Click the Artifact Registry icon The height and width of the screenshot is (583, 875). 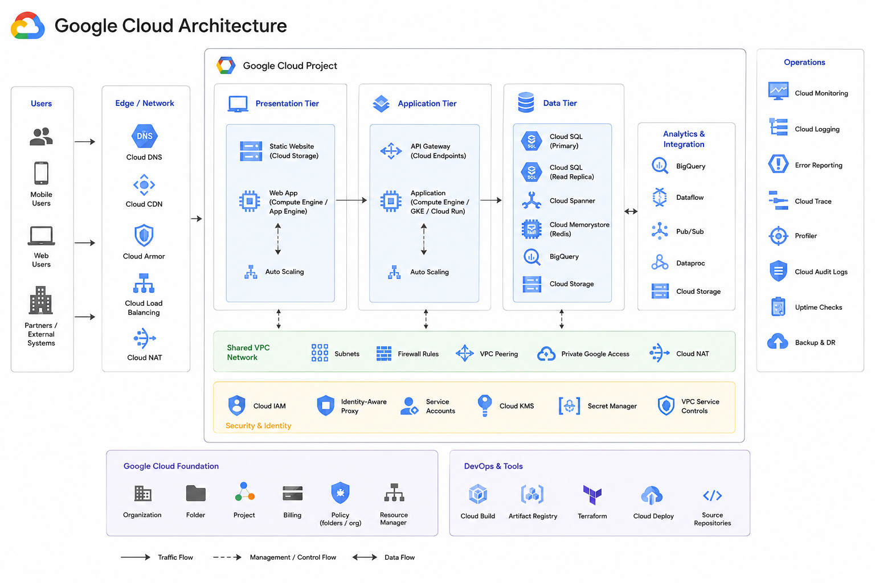click(532, 495)
